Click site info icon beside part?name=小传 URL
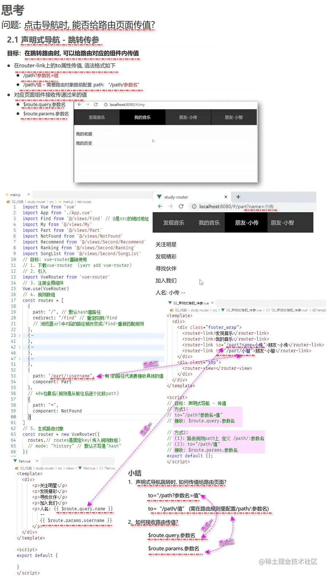 (x=194, y=207)
